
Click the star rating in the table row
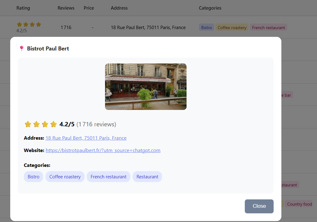point(29,24)
